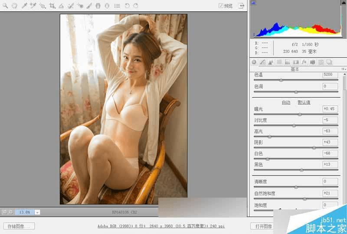The image size is (347, 234).
Task: Open the 基本 panel flyout menu
Action: (343, 69)
